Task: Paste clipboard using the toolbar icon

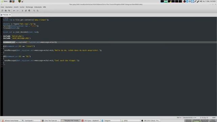Action: [x=29, y=11]
